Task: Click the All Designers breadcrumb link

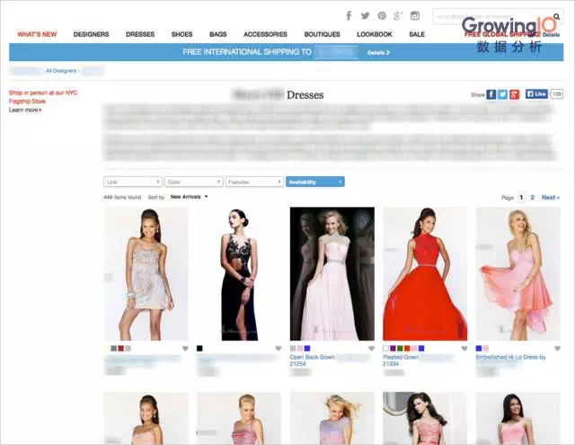Action: (61, 71)
